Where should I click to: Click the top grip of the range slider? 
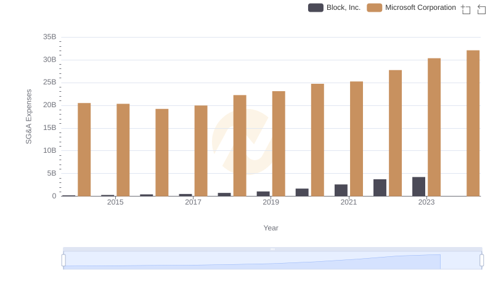272,249
